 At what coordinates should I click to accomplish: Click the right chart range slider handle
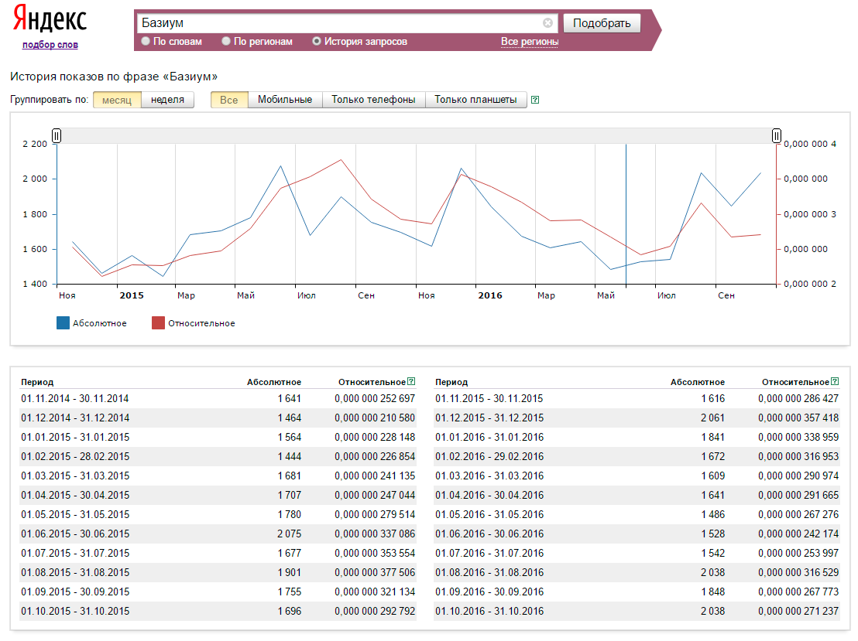coord(777,135)
